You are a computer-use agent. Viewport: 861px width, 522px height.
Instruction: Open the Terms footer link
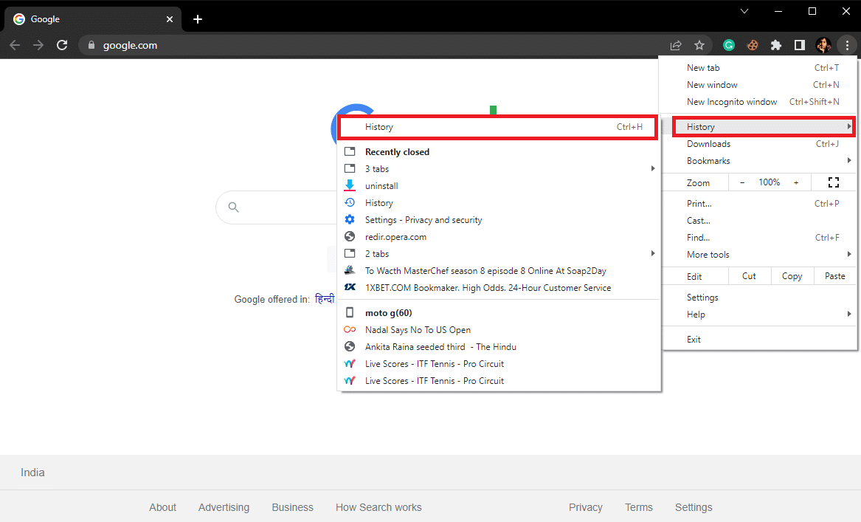click(x=639, y=507)
